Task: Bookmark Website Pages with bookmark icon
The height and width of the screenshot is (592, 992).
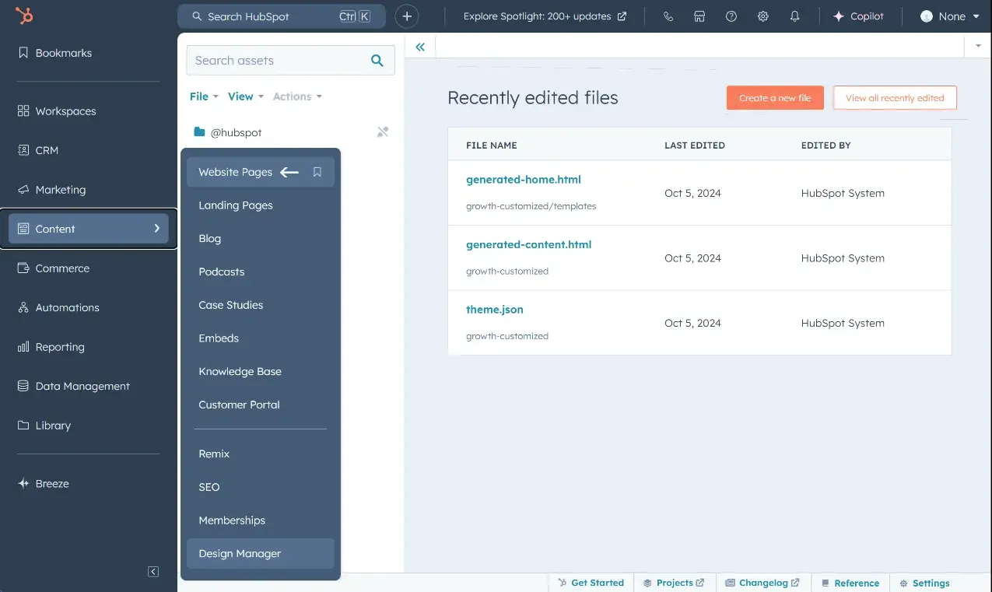Action: (x=317, y=172)
